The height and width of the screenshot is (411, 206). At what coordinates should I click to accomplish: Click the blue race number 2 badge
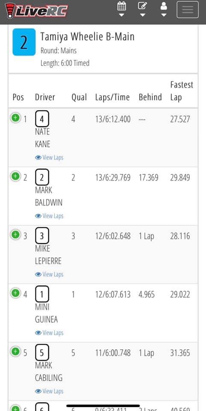24,42
